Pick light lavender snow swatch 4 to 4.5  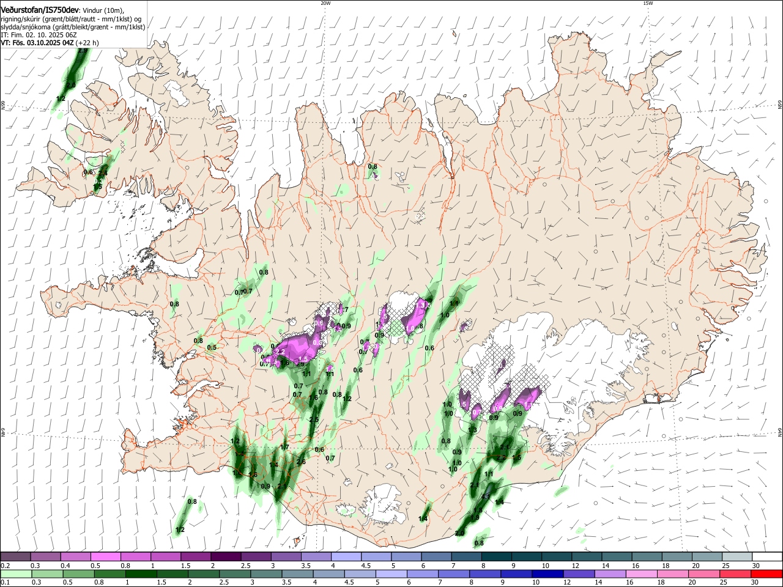[x=346, y=556]
